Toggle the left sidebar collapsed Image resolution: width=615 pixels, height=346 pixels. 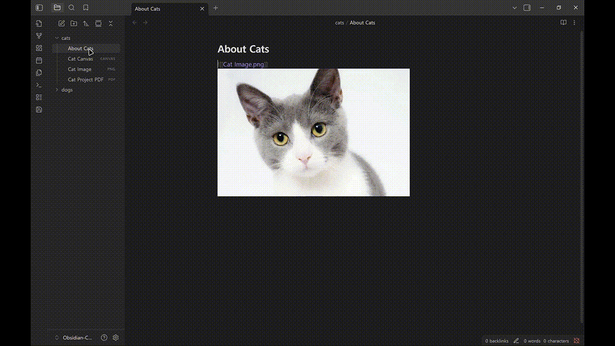coord(38,7)
